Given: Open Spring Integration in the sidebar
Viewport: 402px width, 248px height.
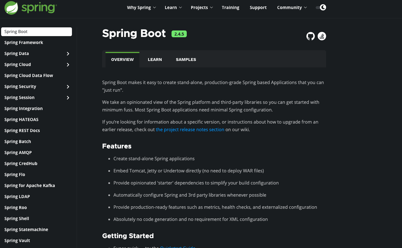Looking at the screenshot, I should coord(24,109).
